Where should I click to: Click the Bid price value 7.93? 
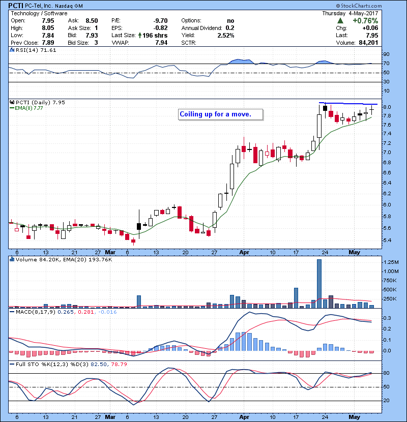coord(92,35)
